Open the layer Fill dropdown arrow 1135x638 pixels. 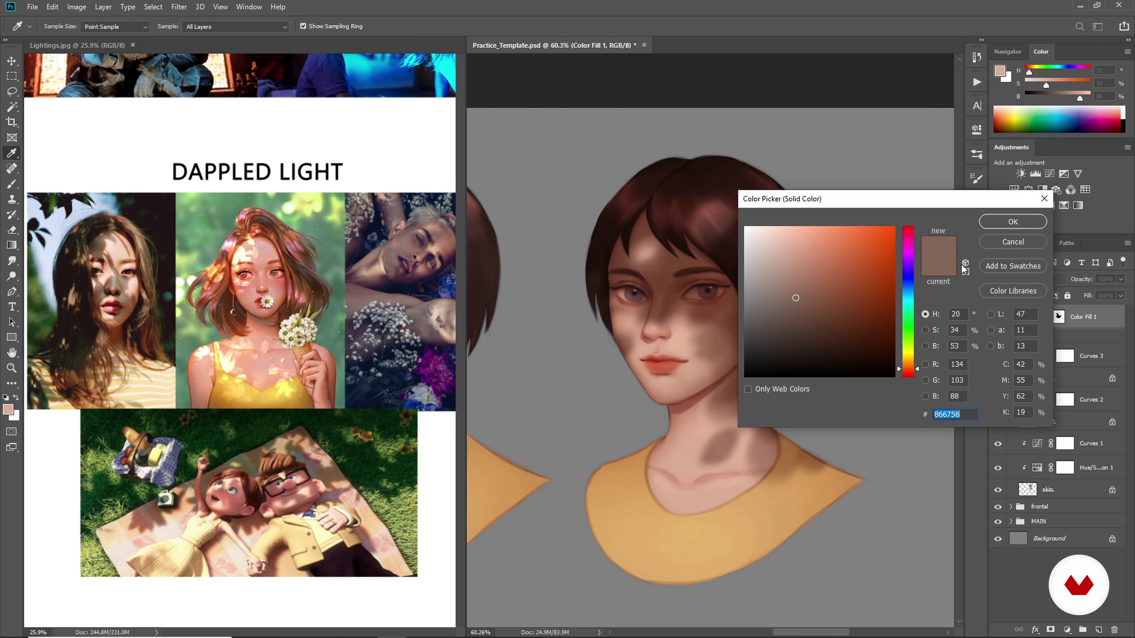point(1121,295)
